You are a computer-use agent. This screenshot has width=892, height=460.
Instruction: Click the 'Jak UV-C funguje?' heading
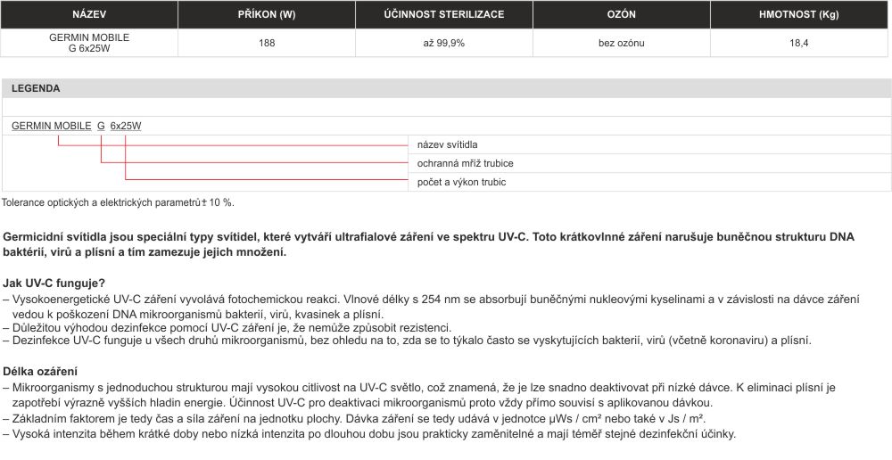[54, 283]
